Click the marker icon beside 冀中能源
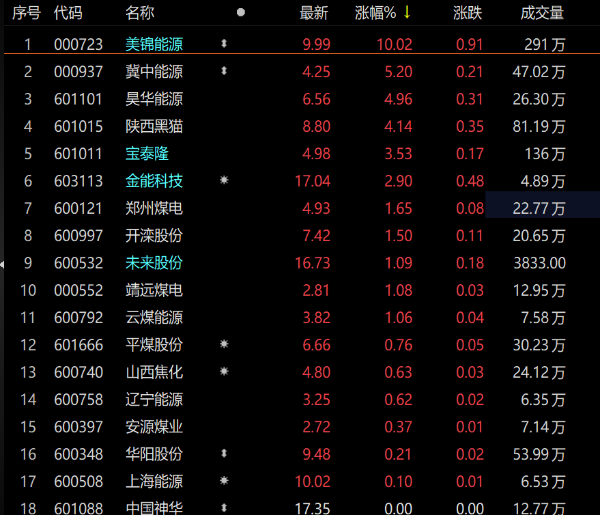The height and width of the screenshot is (515, 600). coord(225,71)
